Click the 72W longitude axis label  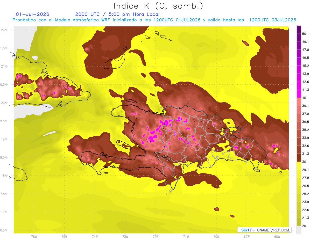click(x=155, y=236)
